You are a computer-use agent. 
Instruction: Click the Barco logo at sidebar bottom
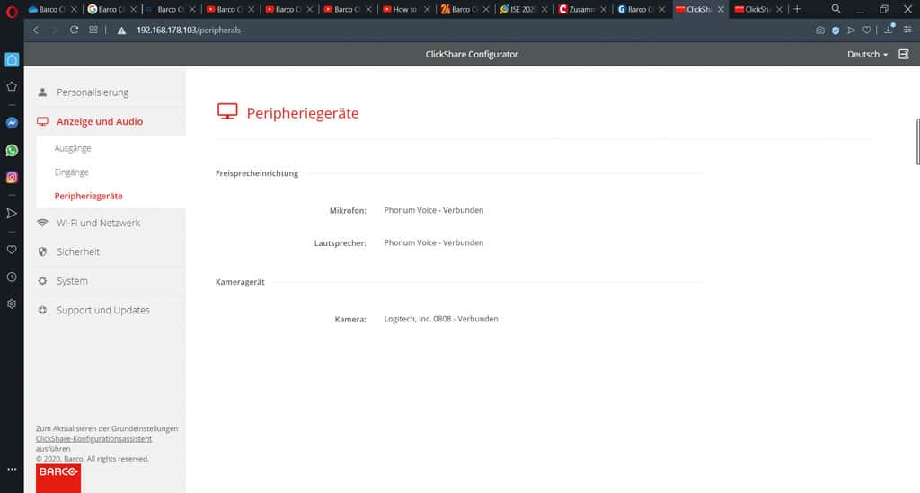tap(58, 478)
